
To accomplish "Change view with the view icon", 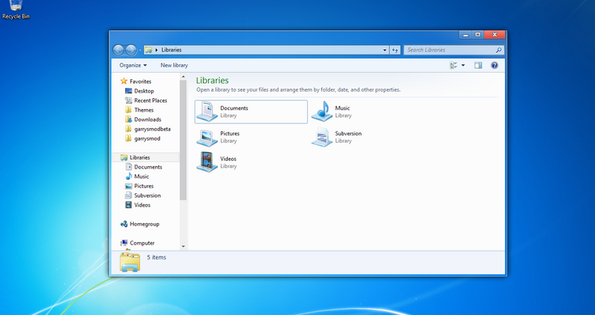I will click(453, 65).
